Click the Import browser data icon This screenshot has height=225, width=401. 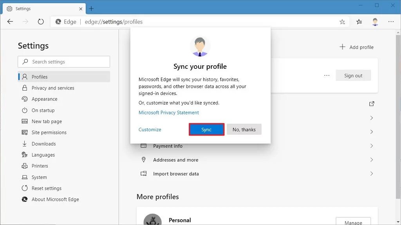coord(144,174)
